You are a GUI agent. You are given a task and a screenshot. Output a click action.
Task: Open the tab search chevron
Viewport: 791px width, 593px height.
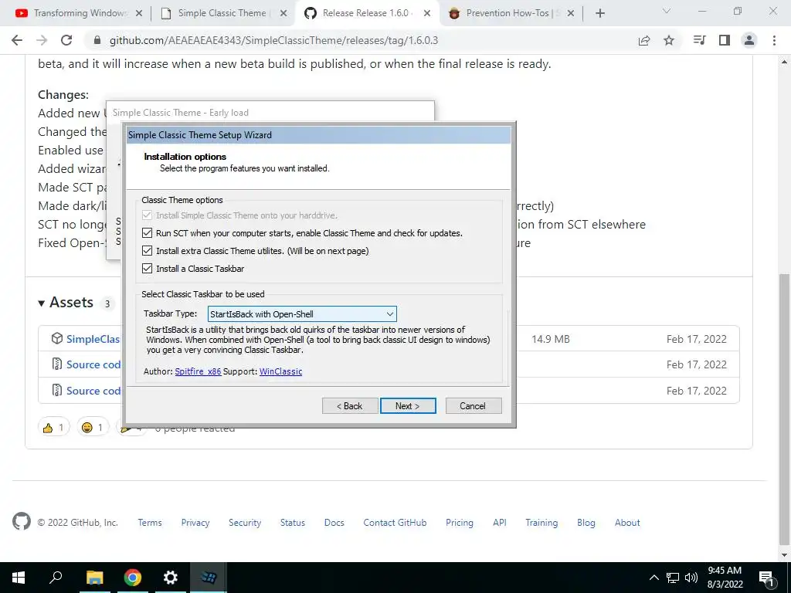pyautogui.click(x=667, y=11)
